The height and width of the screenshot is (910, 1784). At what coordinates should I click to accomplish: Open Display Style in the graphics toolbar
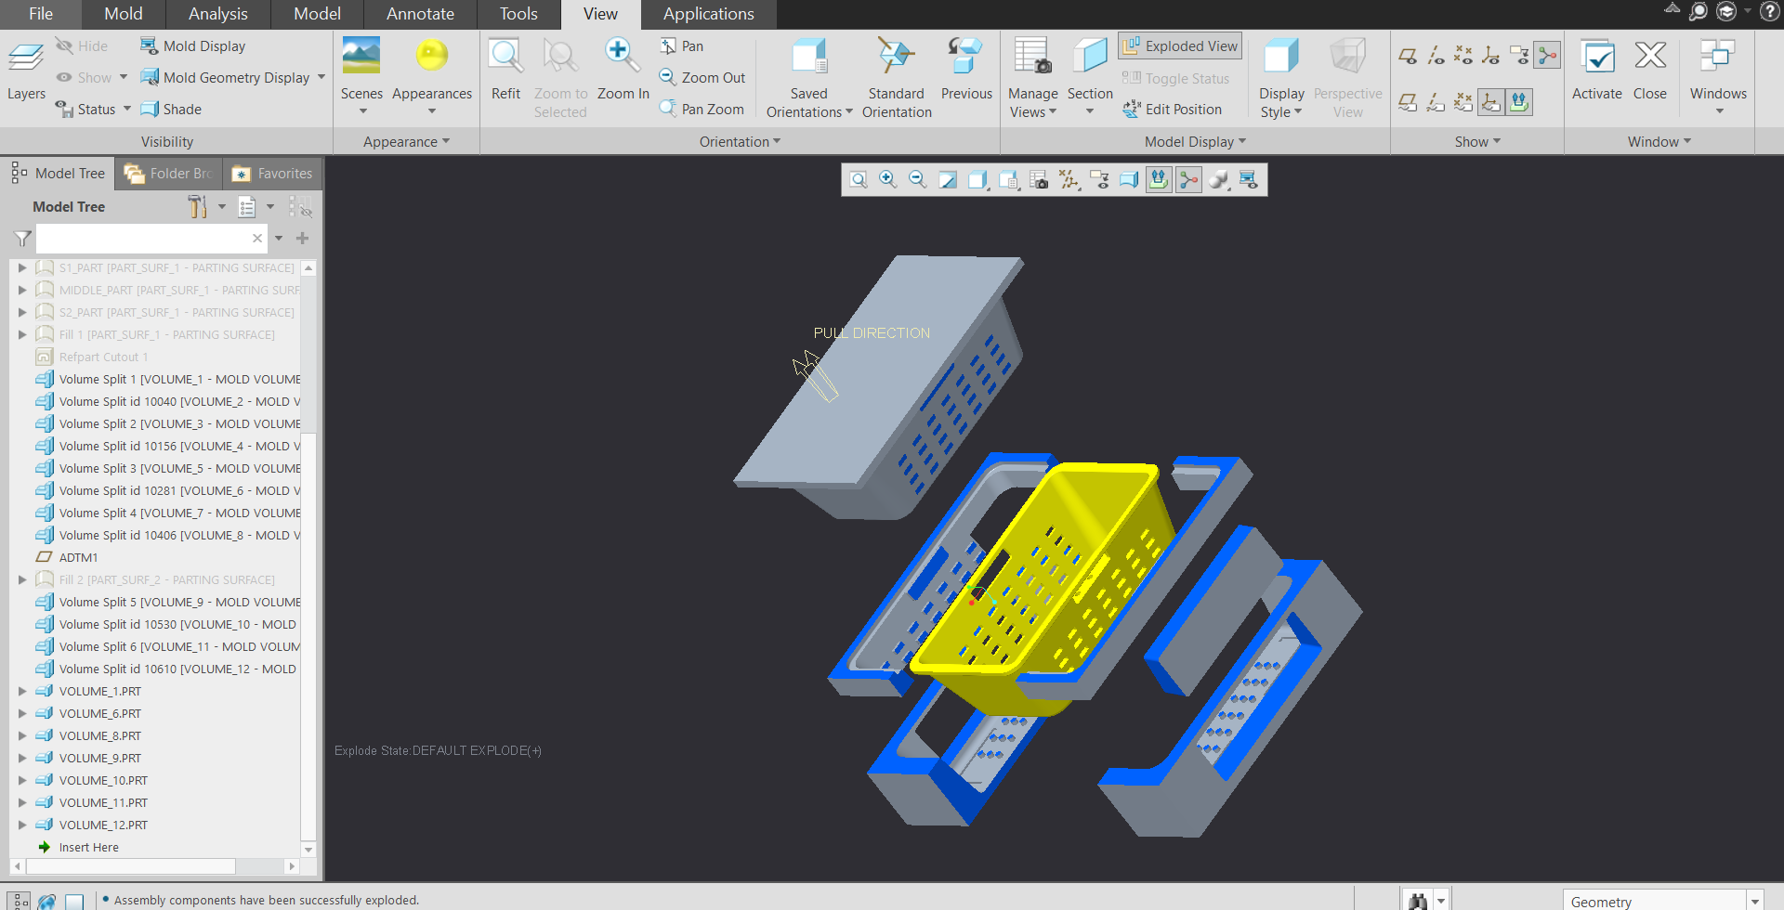977,179
